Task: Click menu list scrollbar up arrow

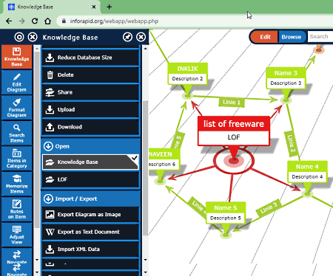Action: pyautogui.click(x=145, y=49)
